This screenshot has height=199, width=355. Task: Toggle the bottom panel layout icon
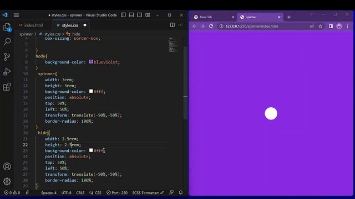pos(131,15)
